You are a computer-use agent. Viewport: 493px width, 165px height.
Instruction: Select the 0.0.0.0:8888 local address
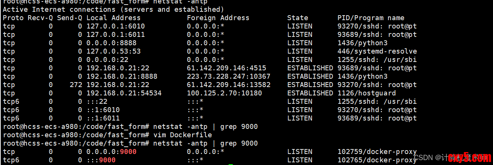111,43
